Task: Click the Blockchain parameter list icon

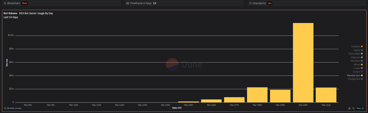Action: coord(5,3)
